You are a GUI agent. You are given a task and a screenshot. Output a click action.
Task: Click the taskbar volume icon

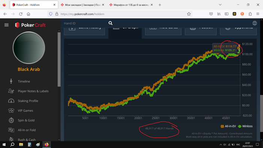(x=225, y=145)
